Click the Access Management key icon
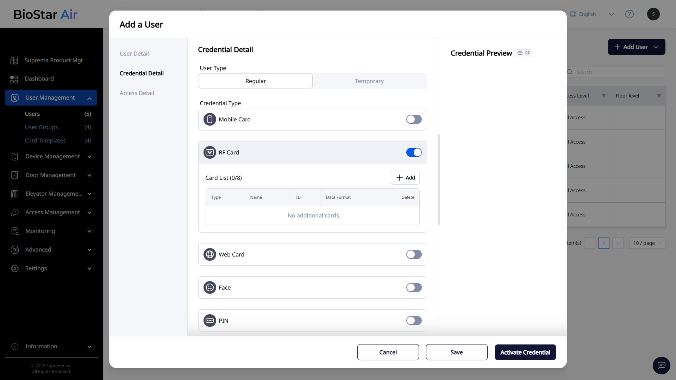This screenshot has height=380, width=676. pyautogui.click(x=15, y=213)
